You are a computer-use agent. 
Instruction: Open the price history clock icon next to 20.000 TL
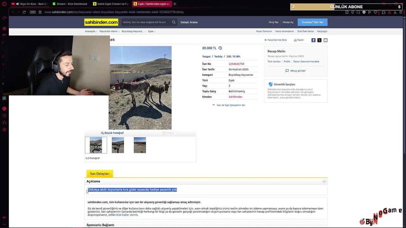(x=220, y=48)
